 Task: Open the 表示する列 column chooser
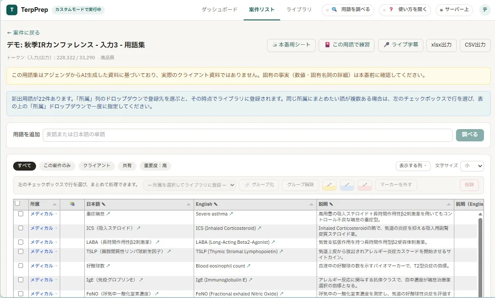413,166
